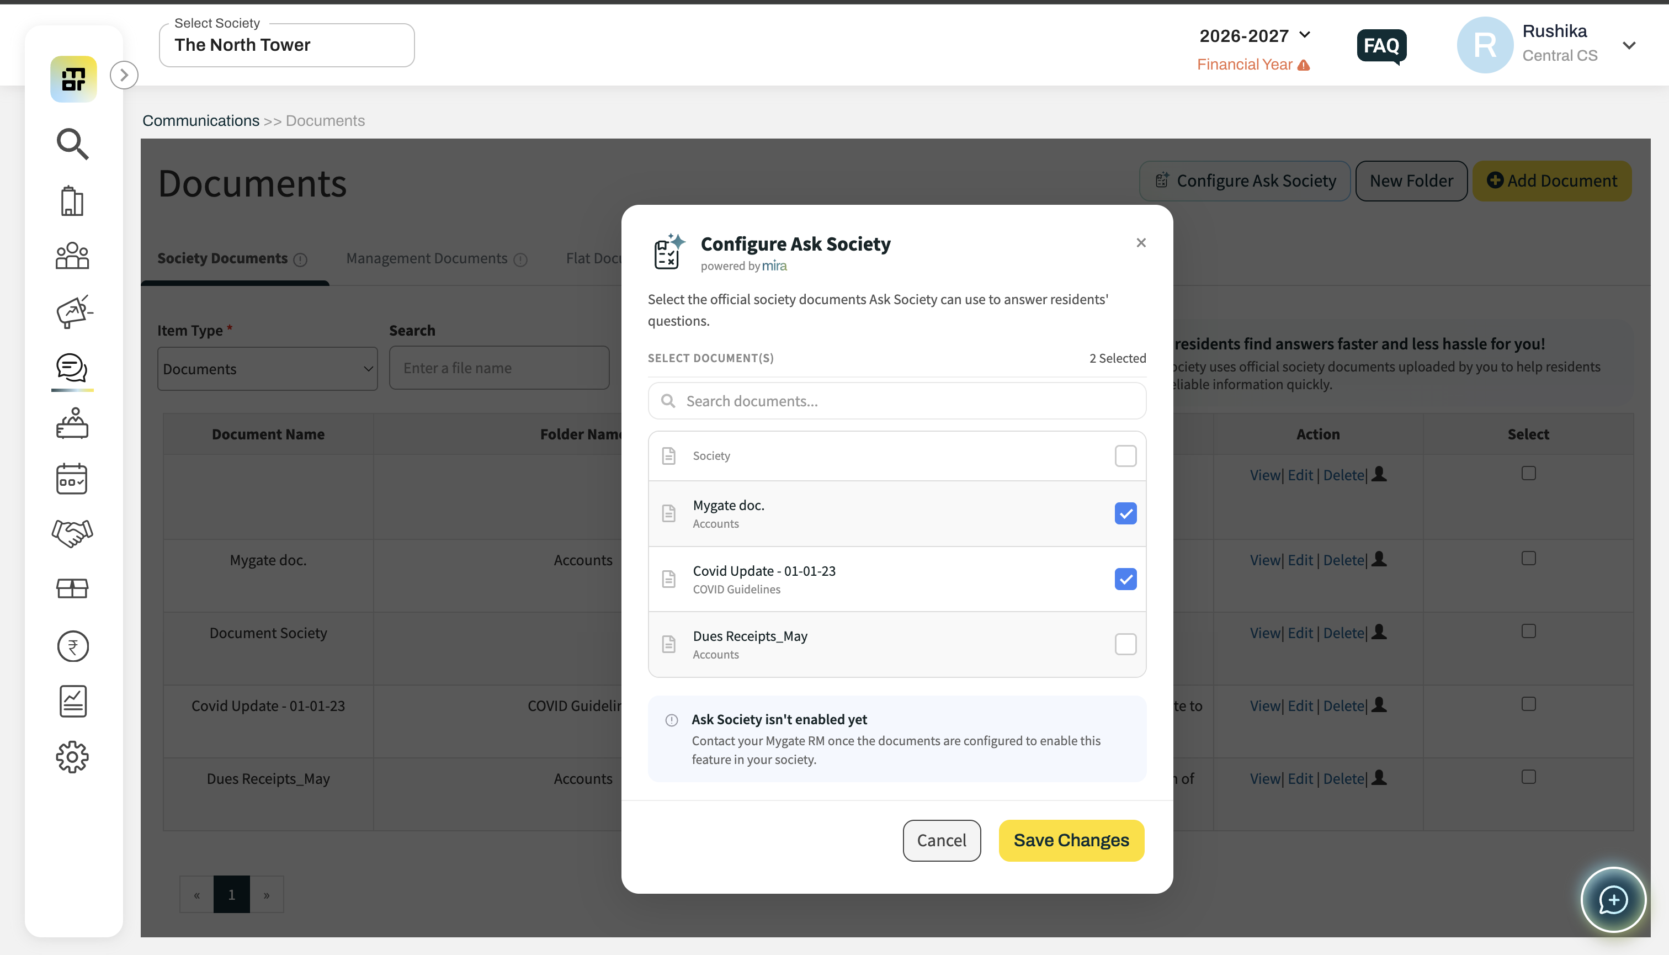The image size is (1669, 955).
Task: Click the person icon in Dues Receipts_May row
Action: click(1379, 778)
